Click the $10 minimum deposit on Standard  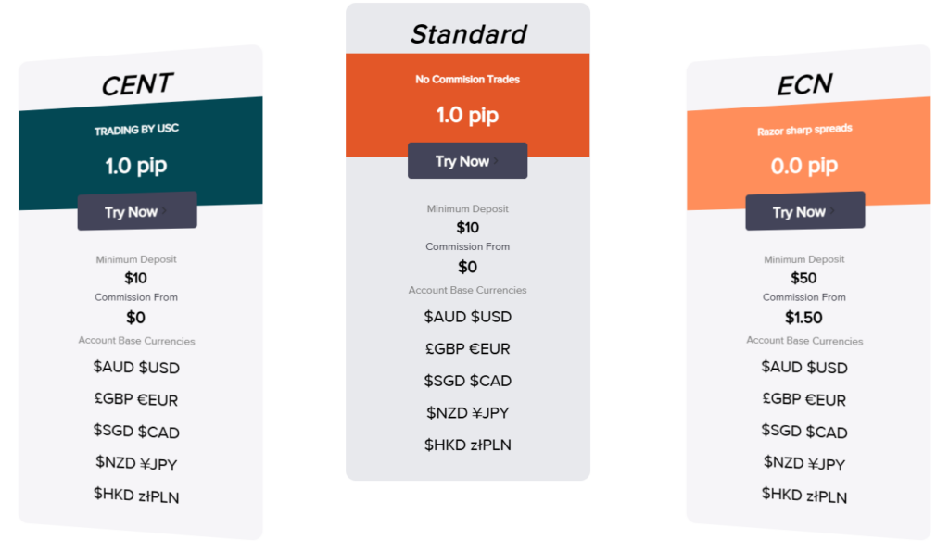[467, 228]
